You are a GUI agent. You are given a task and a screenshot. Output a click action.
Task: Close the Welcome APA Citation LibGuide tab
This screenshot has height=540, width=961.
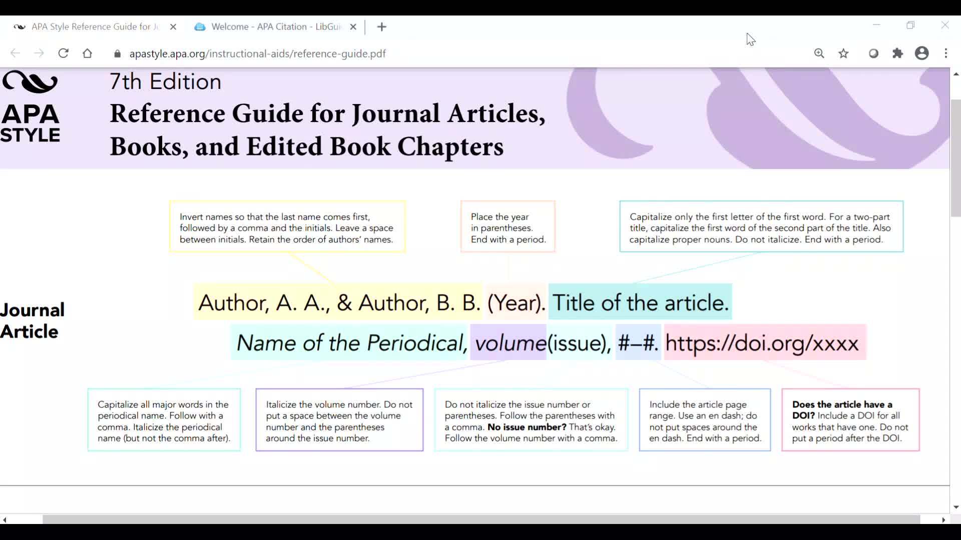pos(353,27)
